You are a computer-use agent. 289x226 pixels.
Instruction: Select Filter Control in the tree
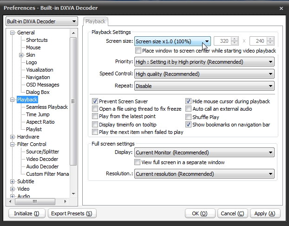[32, 144]
